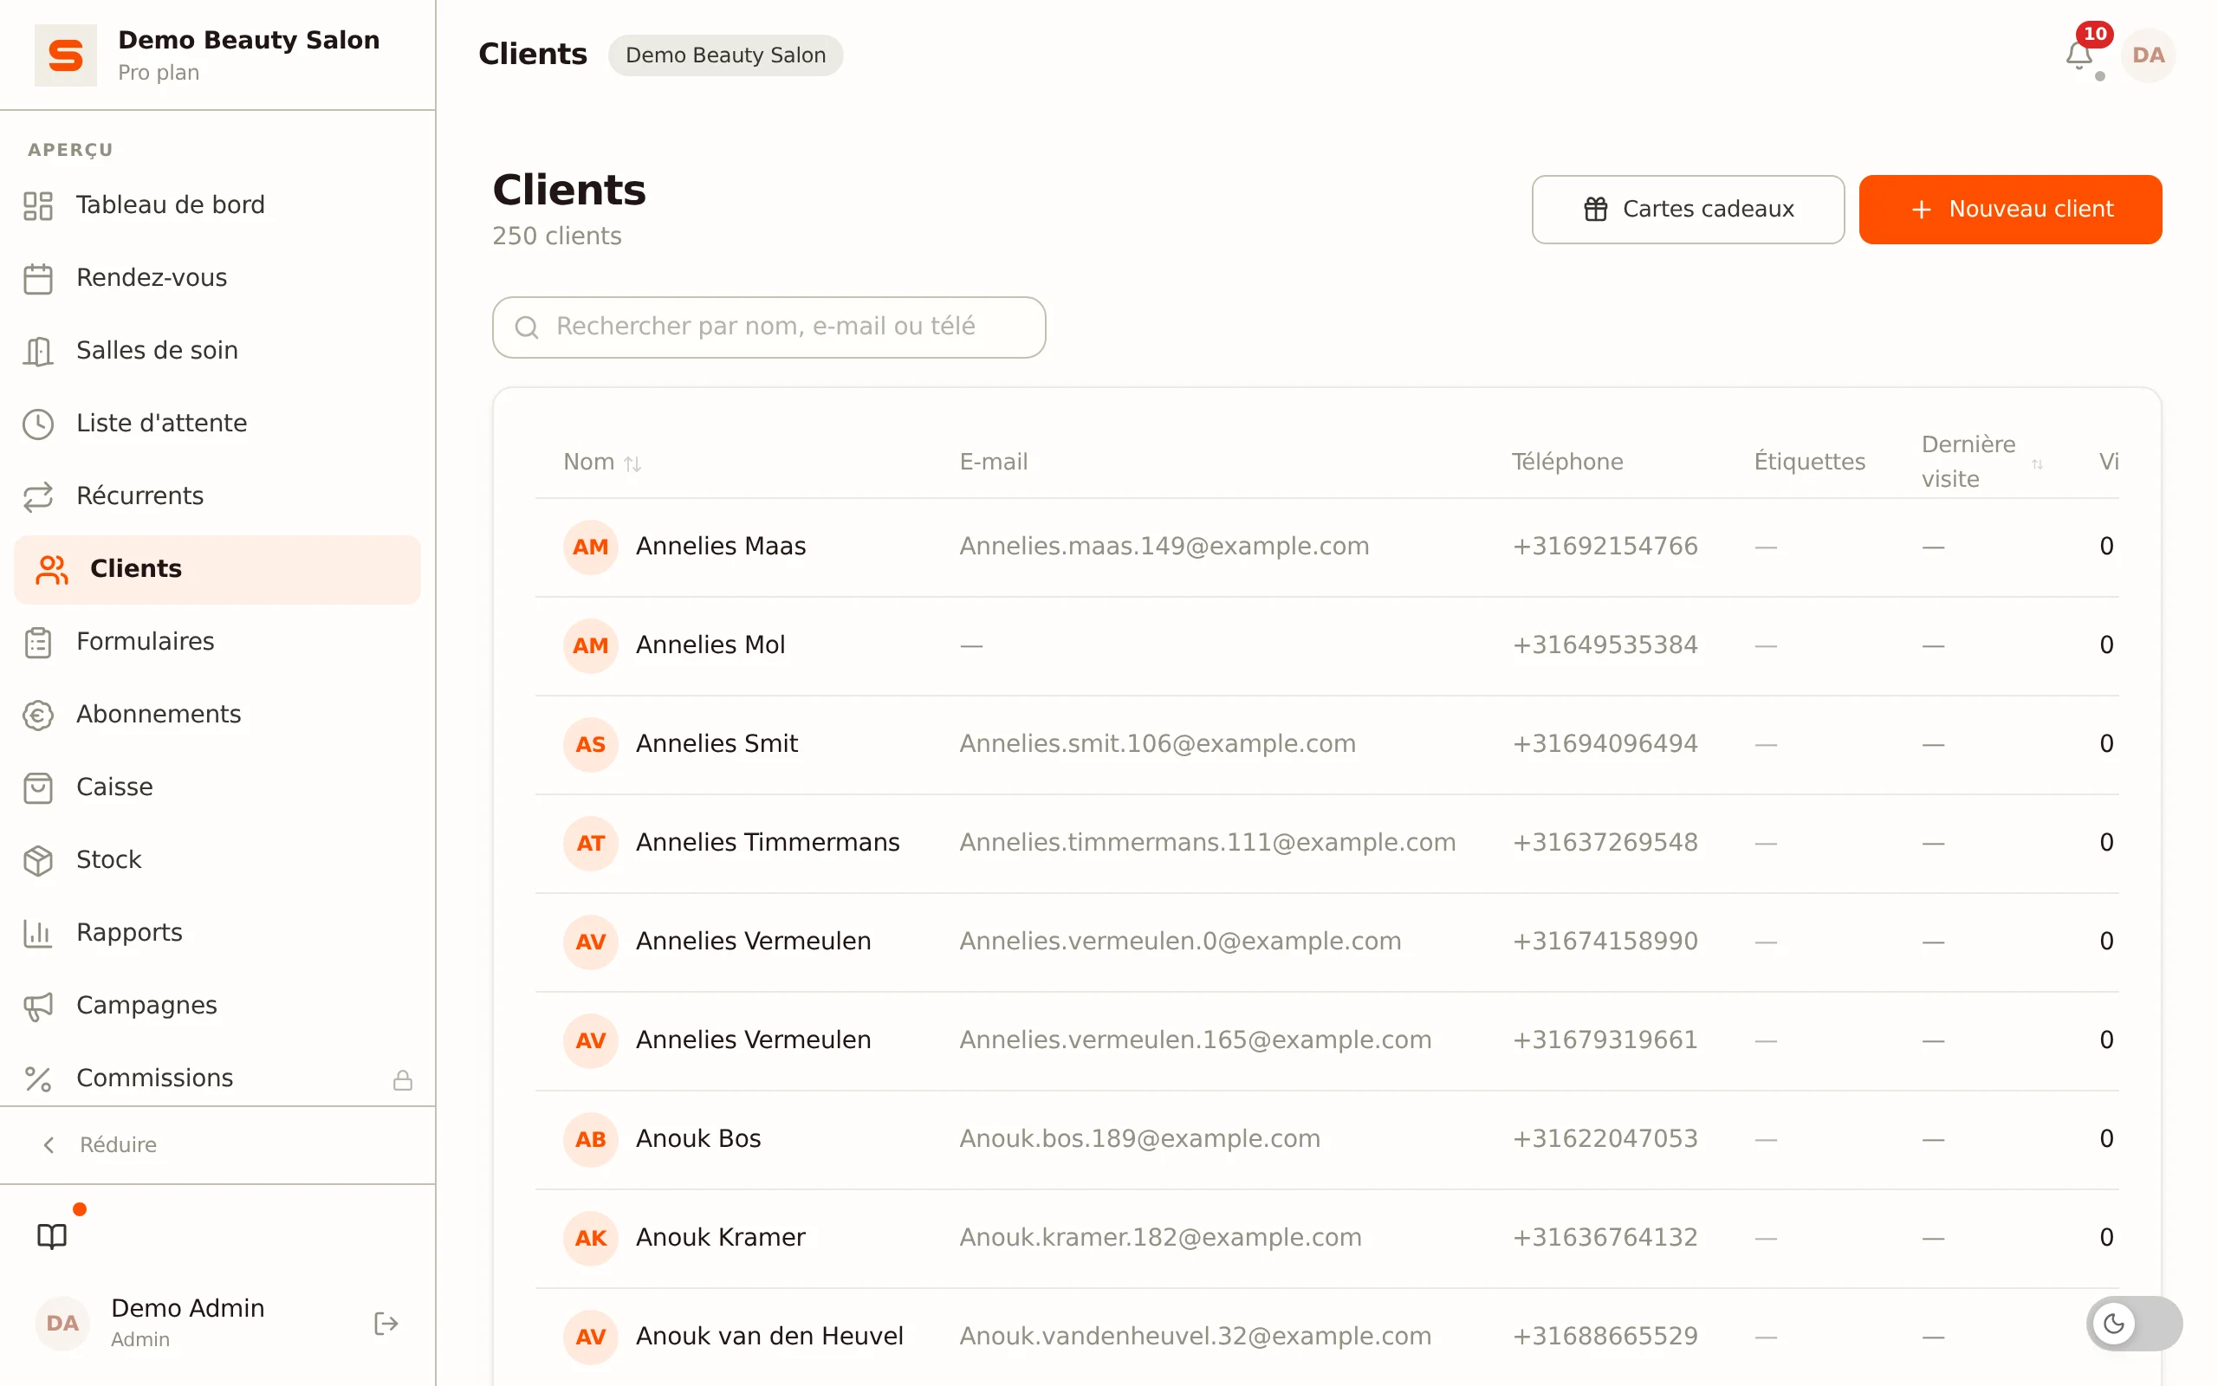Go to Rendez-vous page
The height and width of the screenshot is (1386, 2218).
217,278
